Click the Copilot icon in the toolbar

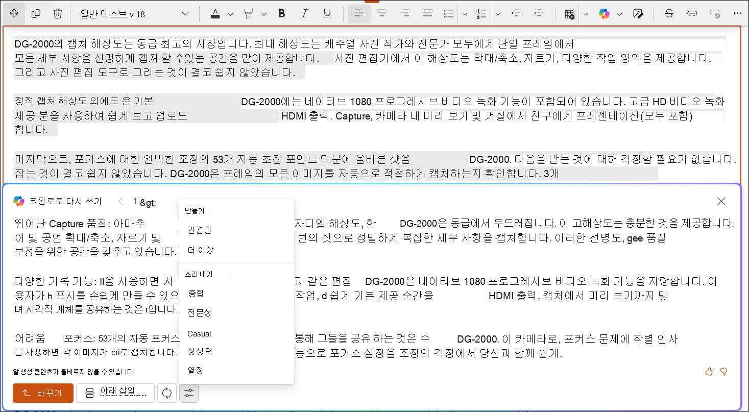coord(605,14)
